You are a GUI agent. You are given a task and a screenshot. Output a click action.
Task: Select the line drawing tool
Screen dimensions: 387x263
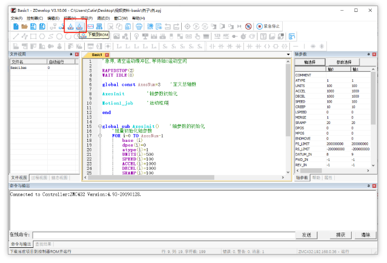click(x=16, y=36)
